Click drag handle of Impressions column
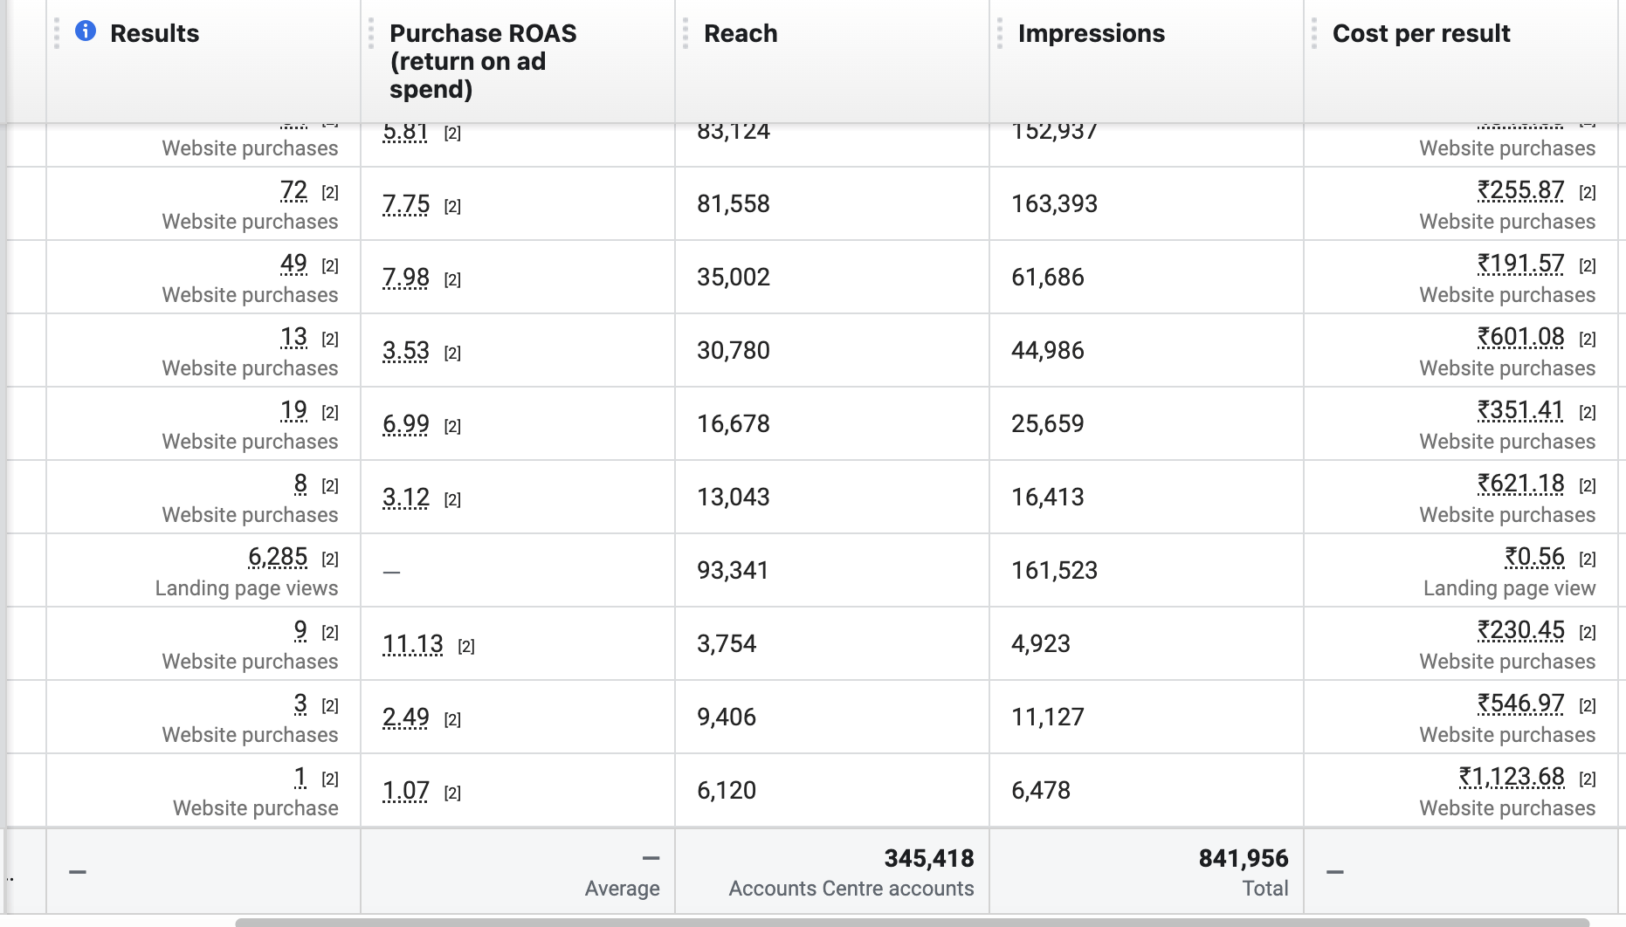The image size is (1626, 927). click(x=1000, y=33)
